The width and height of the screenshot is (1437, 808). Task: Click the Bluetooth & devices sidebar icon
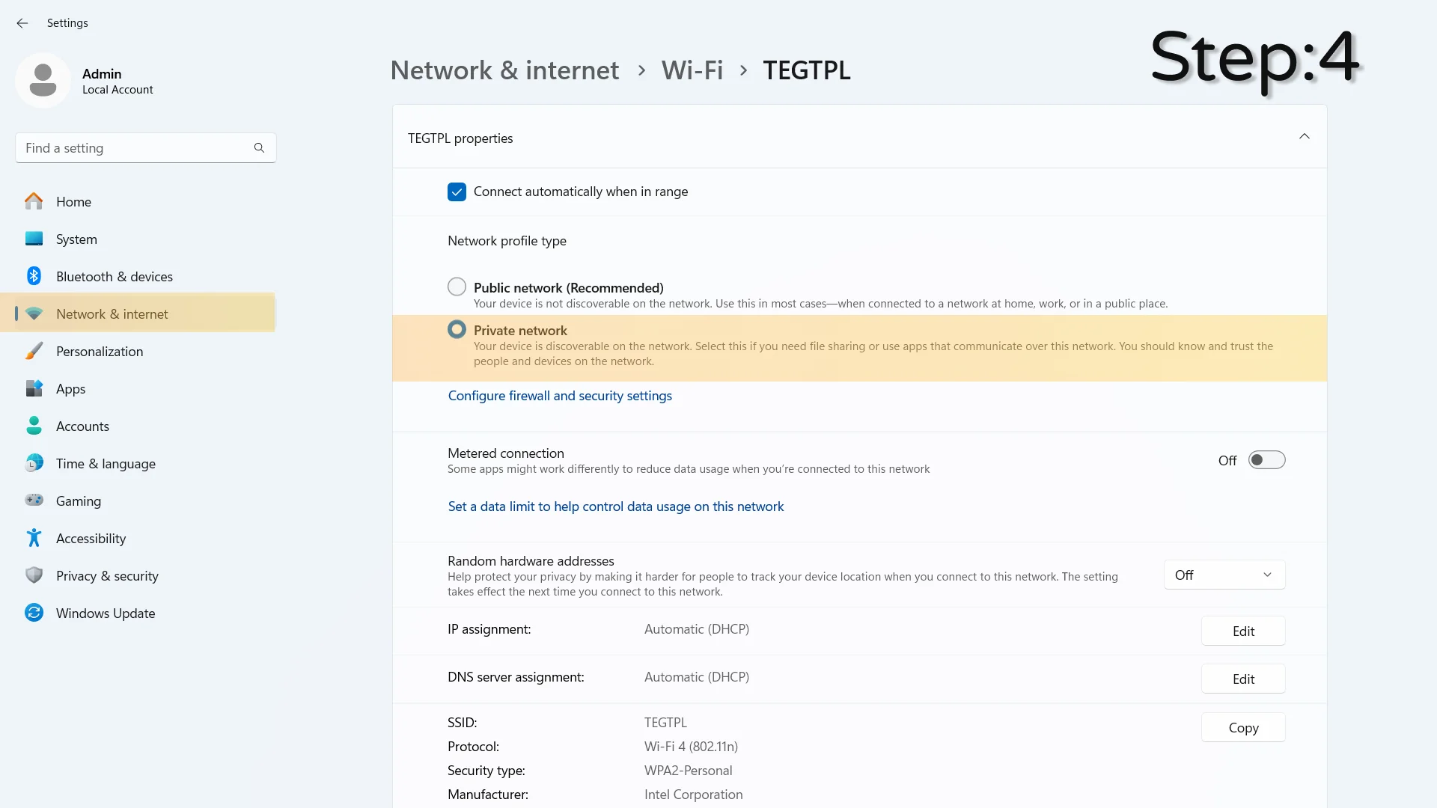(34, 276)
